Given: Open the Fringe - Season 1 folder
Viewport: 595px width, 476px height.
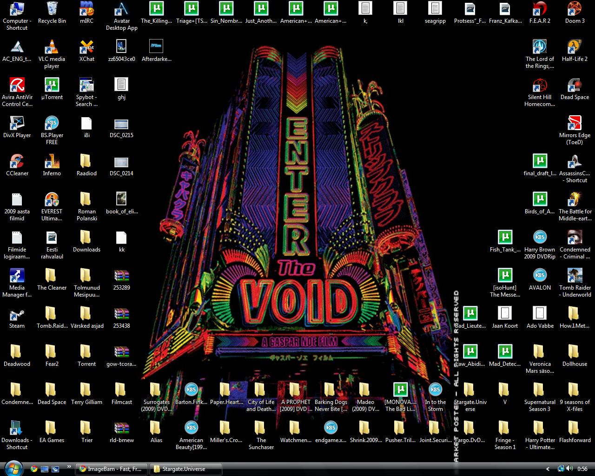Looking at the screenshot, I should tap(505, 436).
